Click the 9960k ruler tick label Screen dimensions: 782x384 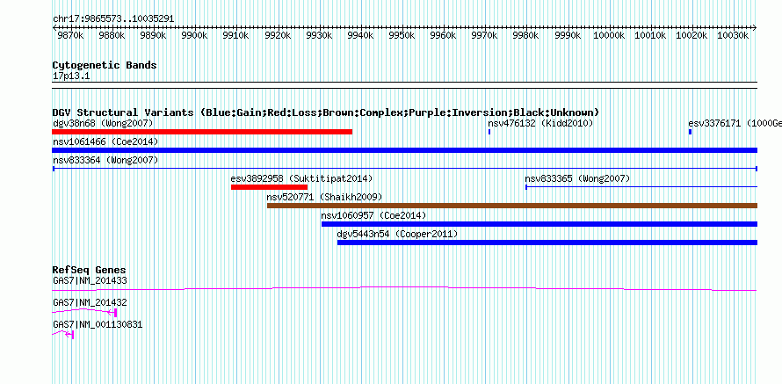[x=444, y=36]
